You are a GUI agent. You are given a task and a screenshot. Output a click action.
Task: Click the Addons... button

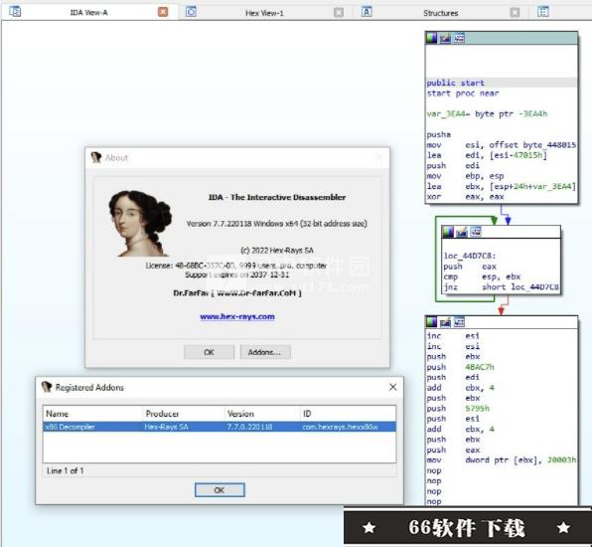(265, 352)
